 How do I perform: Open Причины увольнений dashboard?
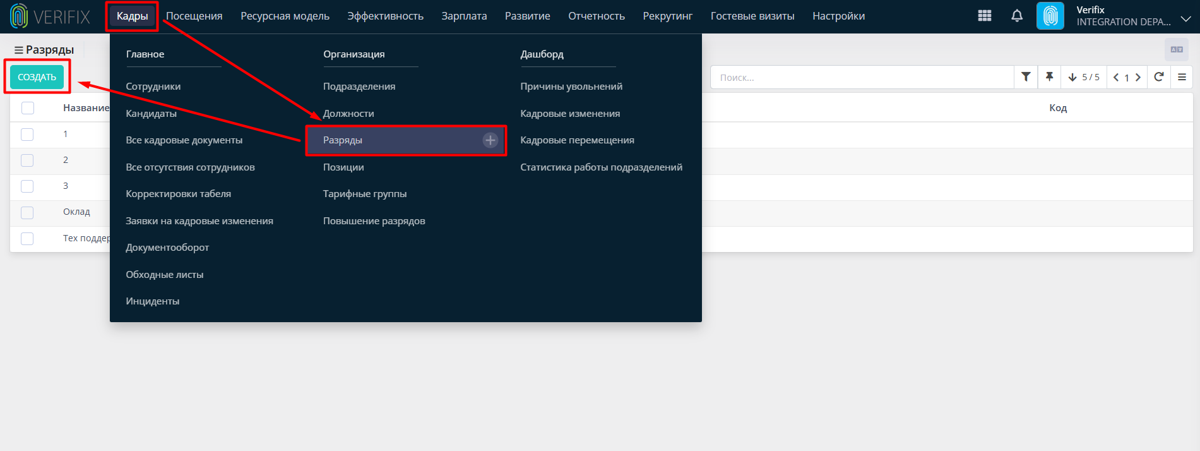(571, 87)
